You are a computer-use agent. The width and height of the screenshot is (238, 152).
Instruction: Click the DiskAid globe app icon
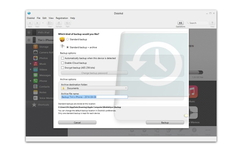[29, 13]
